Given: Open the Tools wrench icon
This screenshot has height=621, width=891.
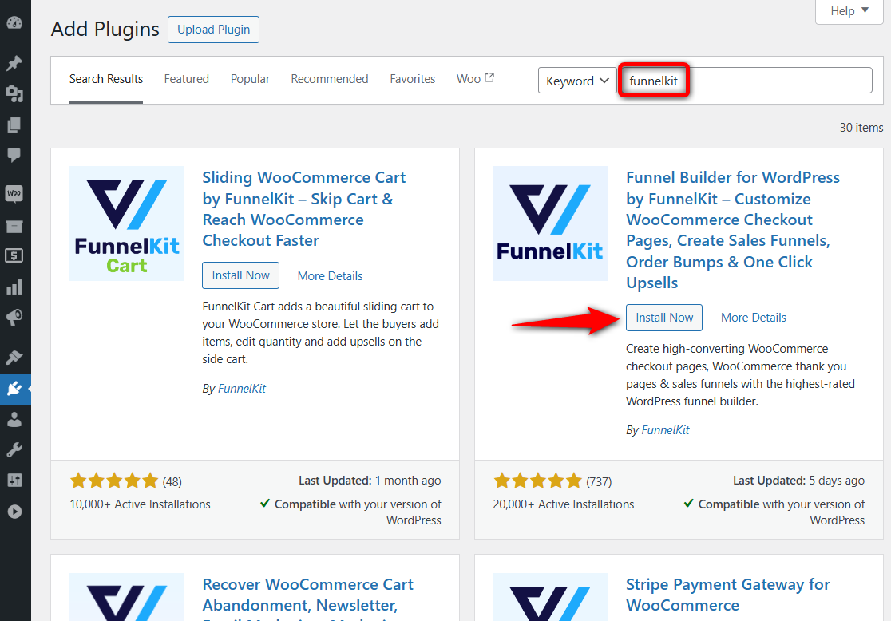Looking at the screenshot, I should (14, 450).
